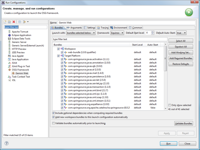Click the javax.activation bundle icon

(66, 59)
